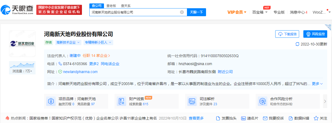Switch to the 查关系 tab
The width and height of the screenshot is (332, 123).
[126, 6]
